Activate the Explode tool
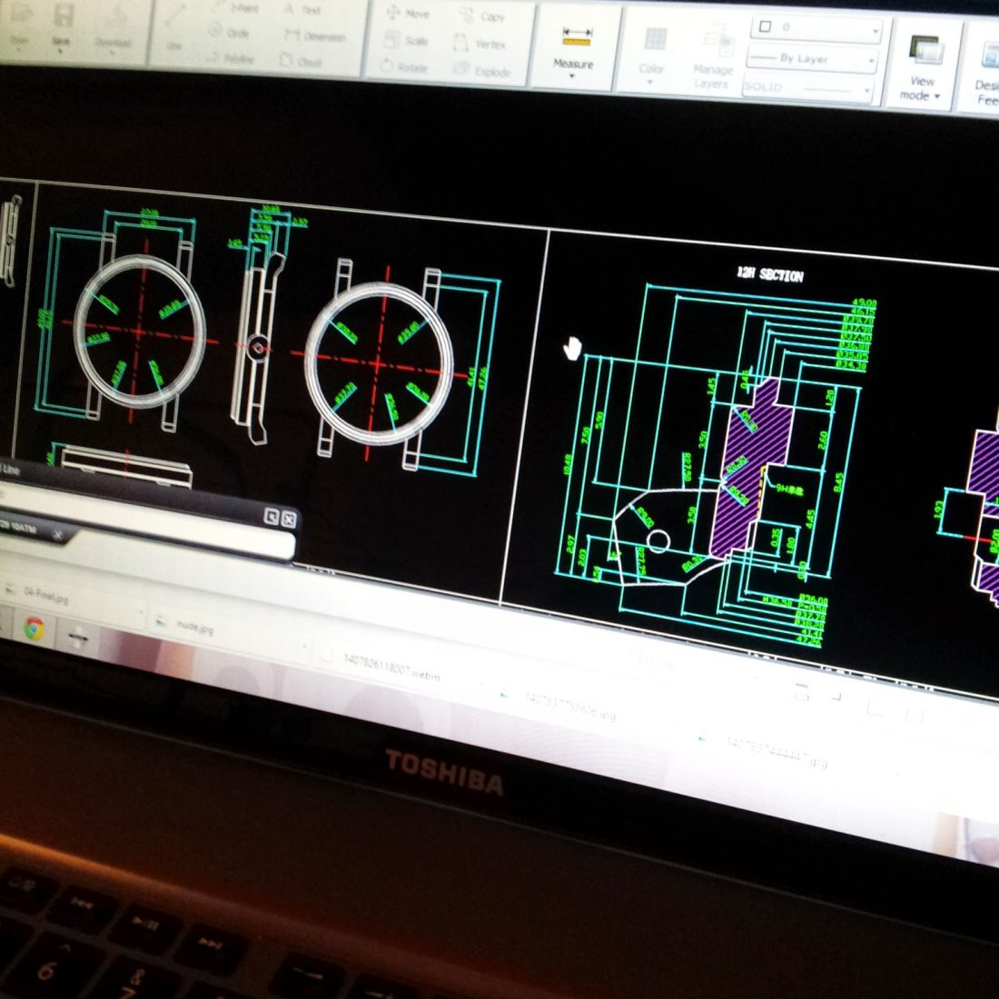 pyautogui.click(x=483, y=71)
